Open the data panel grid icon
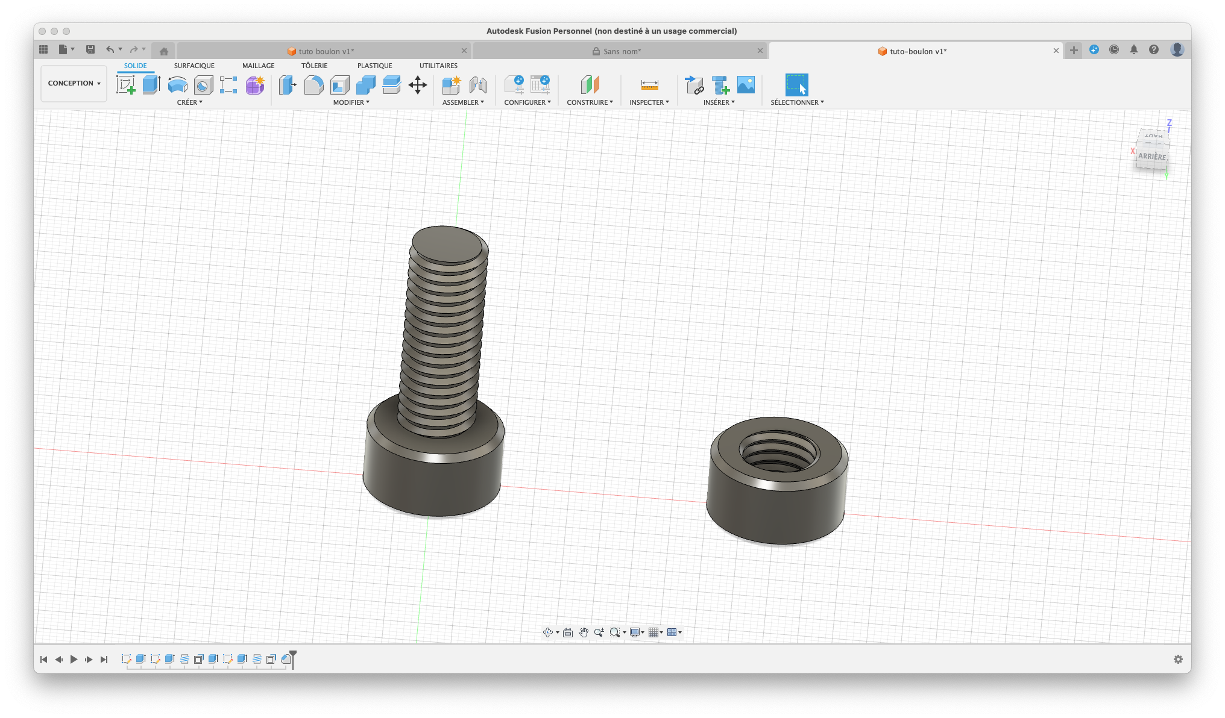The width and height of the screenshot is (1225, 718). click(43, 50)
